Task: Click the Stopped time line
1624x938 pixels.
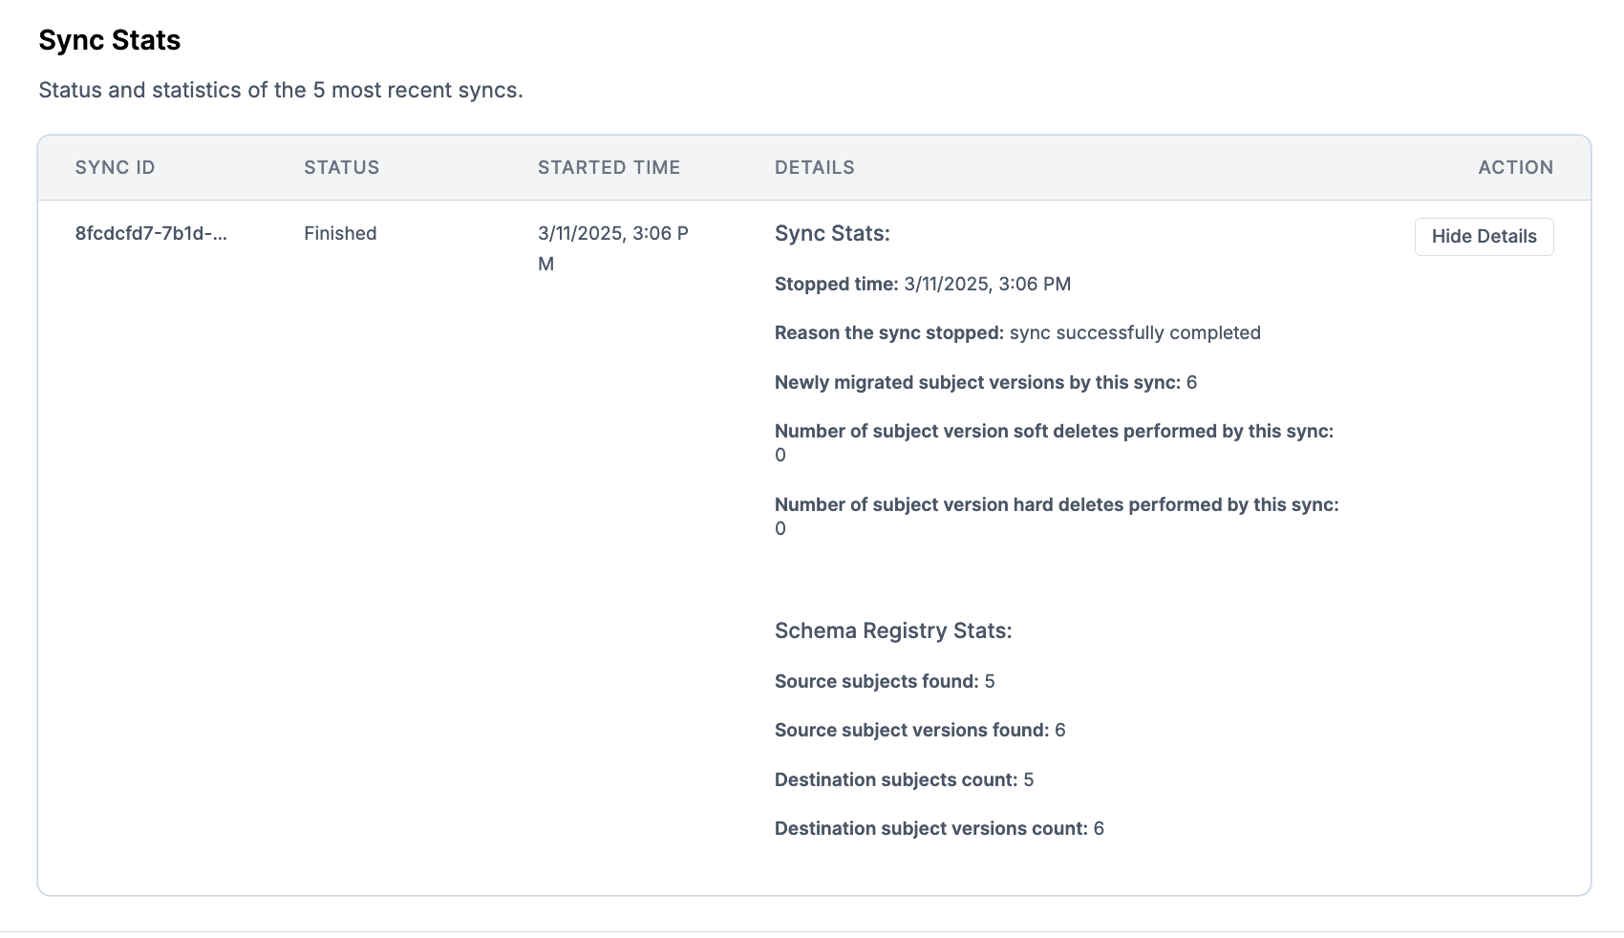Action: click(x=922, y=284)
